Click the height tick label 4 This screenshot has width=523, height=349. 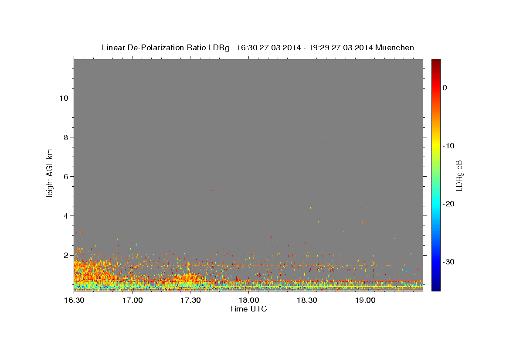tap(66, 216)
